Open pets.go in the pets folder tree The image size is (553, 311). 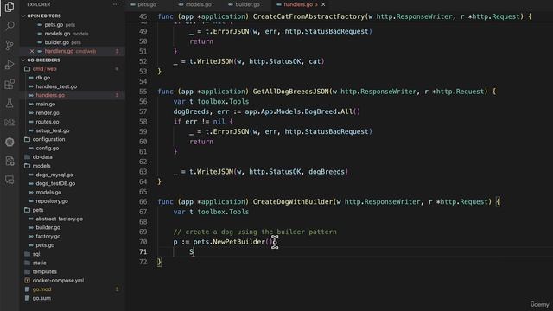pyautogui.click(x=45, y=245)
